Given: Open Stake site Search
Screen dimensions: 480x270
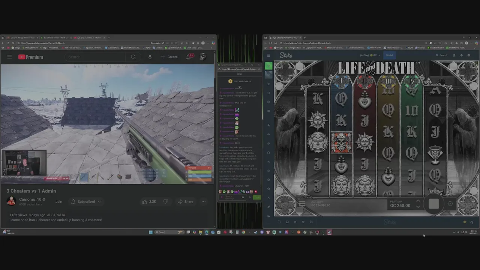Looking at the screenshot, I should pos(441,55).
